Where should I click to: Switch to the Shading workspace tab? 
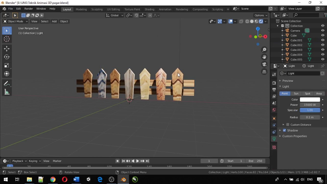149,9
